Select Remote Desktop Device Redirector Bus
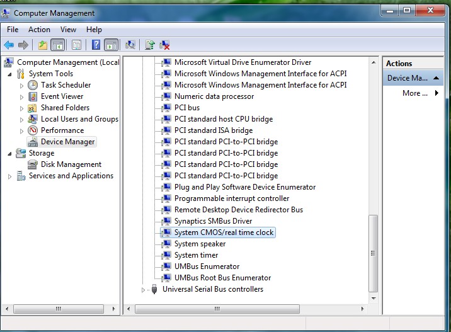 [x=239, y=210]
